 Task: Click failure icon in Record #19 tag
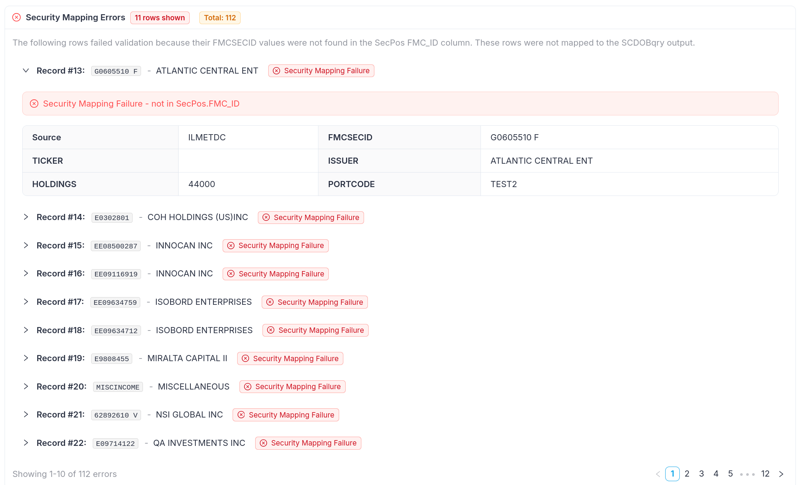[x=245, y=358]
